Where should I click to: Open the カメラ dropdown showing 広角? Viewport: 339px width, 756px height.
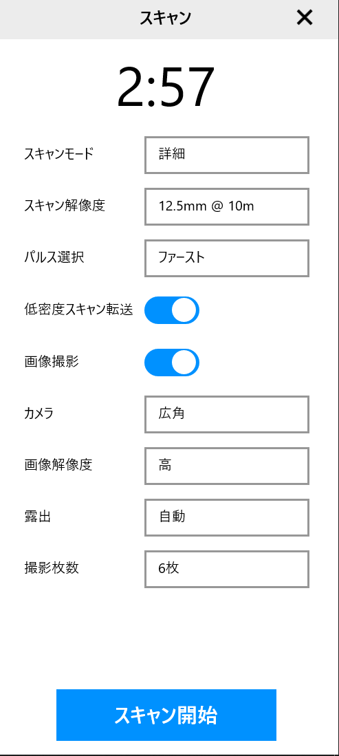click(227, 414)
